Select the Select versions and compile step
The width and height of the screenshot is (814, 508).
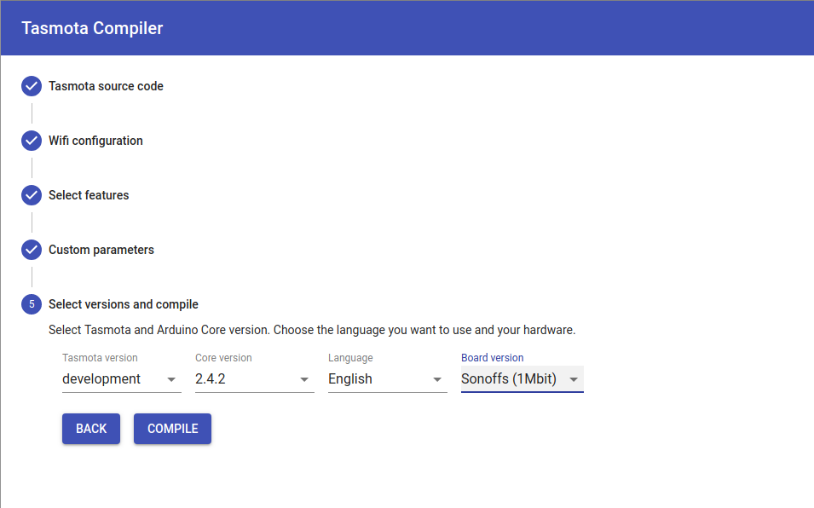coord(124,304)
